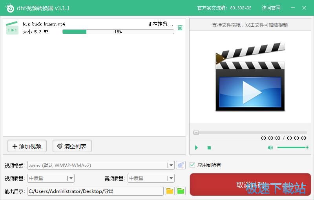The width and height of the screenshot is (314, 200).
Task: Delete big_buck_bunny.mp4 with the trash icon
Action: coord(180,27)
